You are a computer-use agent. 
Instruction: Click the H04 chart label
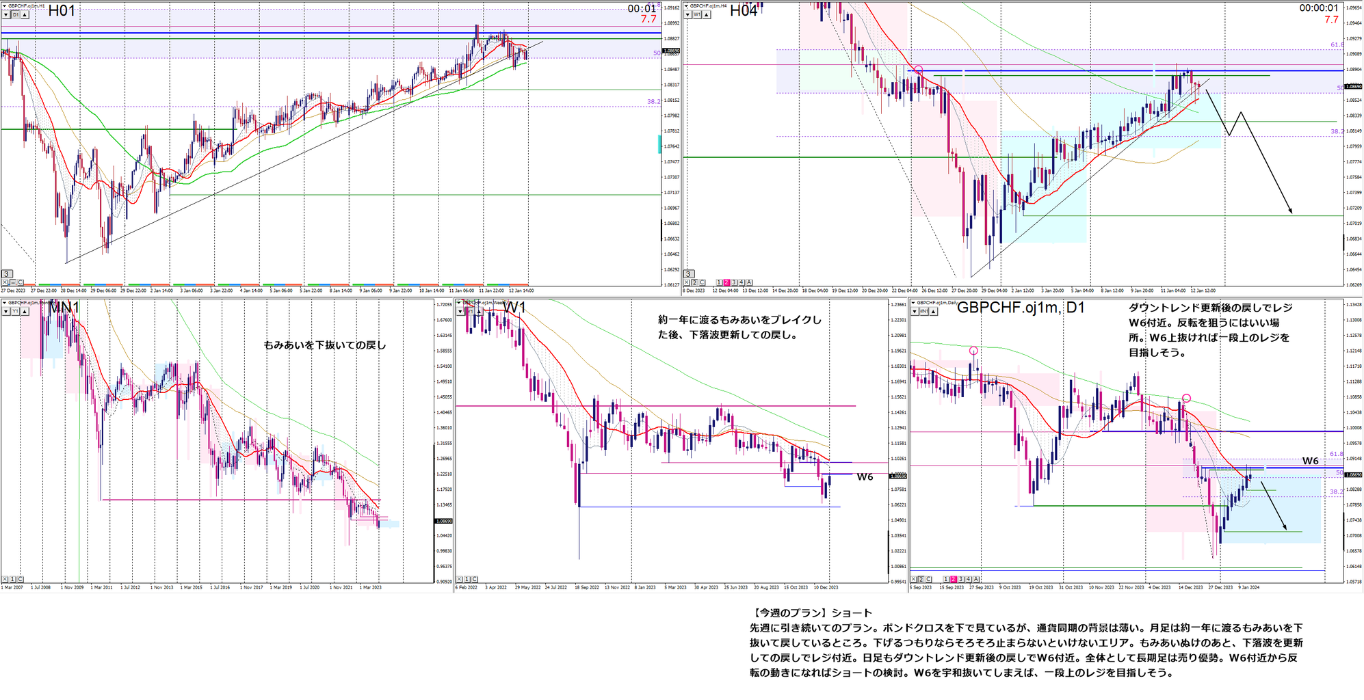pyautogui.click(x=744, y=10)
